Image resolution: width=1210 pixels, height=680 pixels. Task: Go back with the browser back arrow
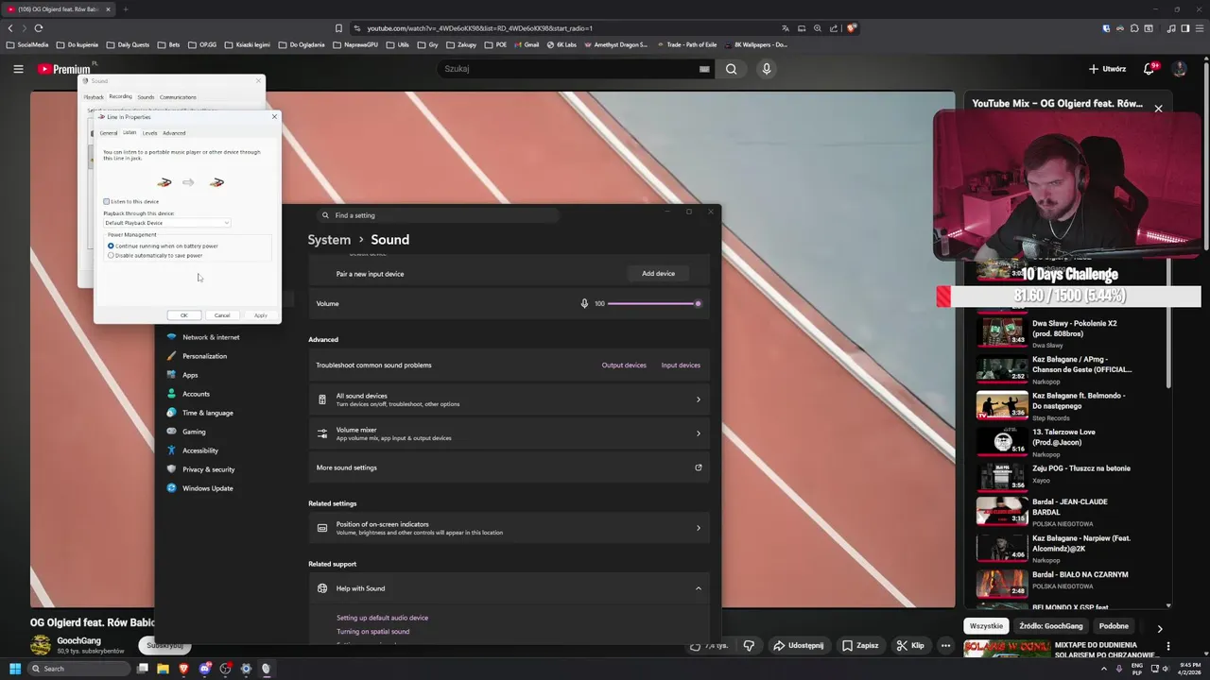pyautogui.click(x=10, y=28)
